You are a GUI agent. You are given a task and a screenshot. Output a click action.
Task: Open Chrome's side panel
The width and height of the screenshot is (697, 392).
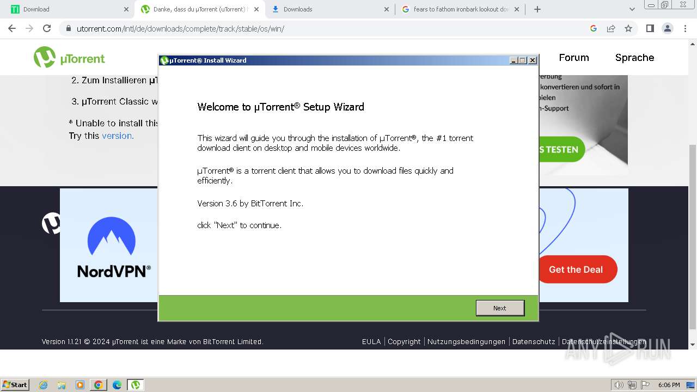650,28
